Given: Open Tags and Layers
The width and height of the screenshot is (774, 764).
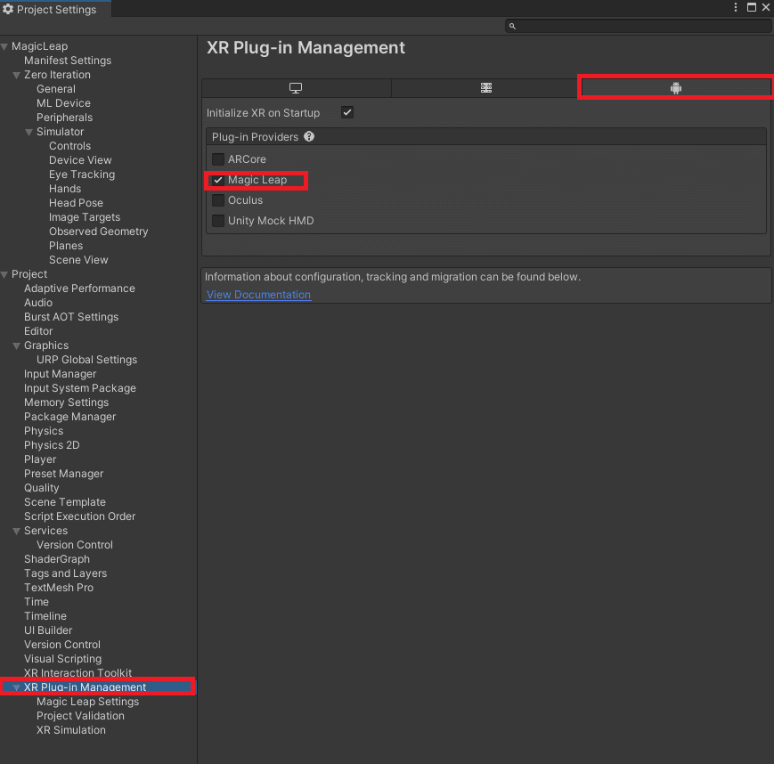Looking at the screenshot, I should pyautogui.click(x=66, y=573).
